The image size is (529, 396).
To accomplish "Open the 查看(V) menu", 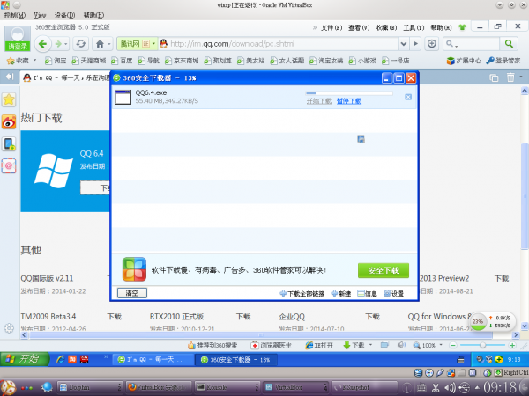I will 359,27.
